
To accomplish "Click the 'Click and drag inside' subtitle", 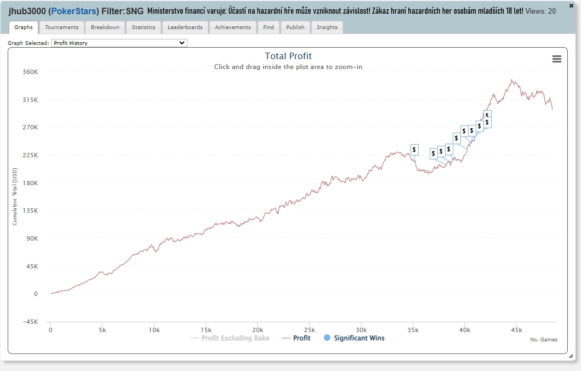I will click(x=288, y=67).
